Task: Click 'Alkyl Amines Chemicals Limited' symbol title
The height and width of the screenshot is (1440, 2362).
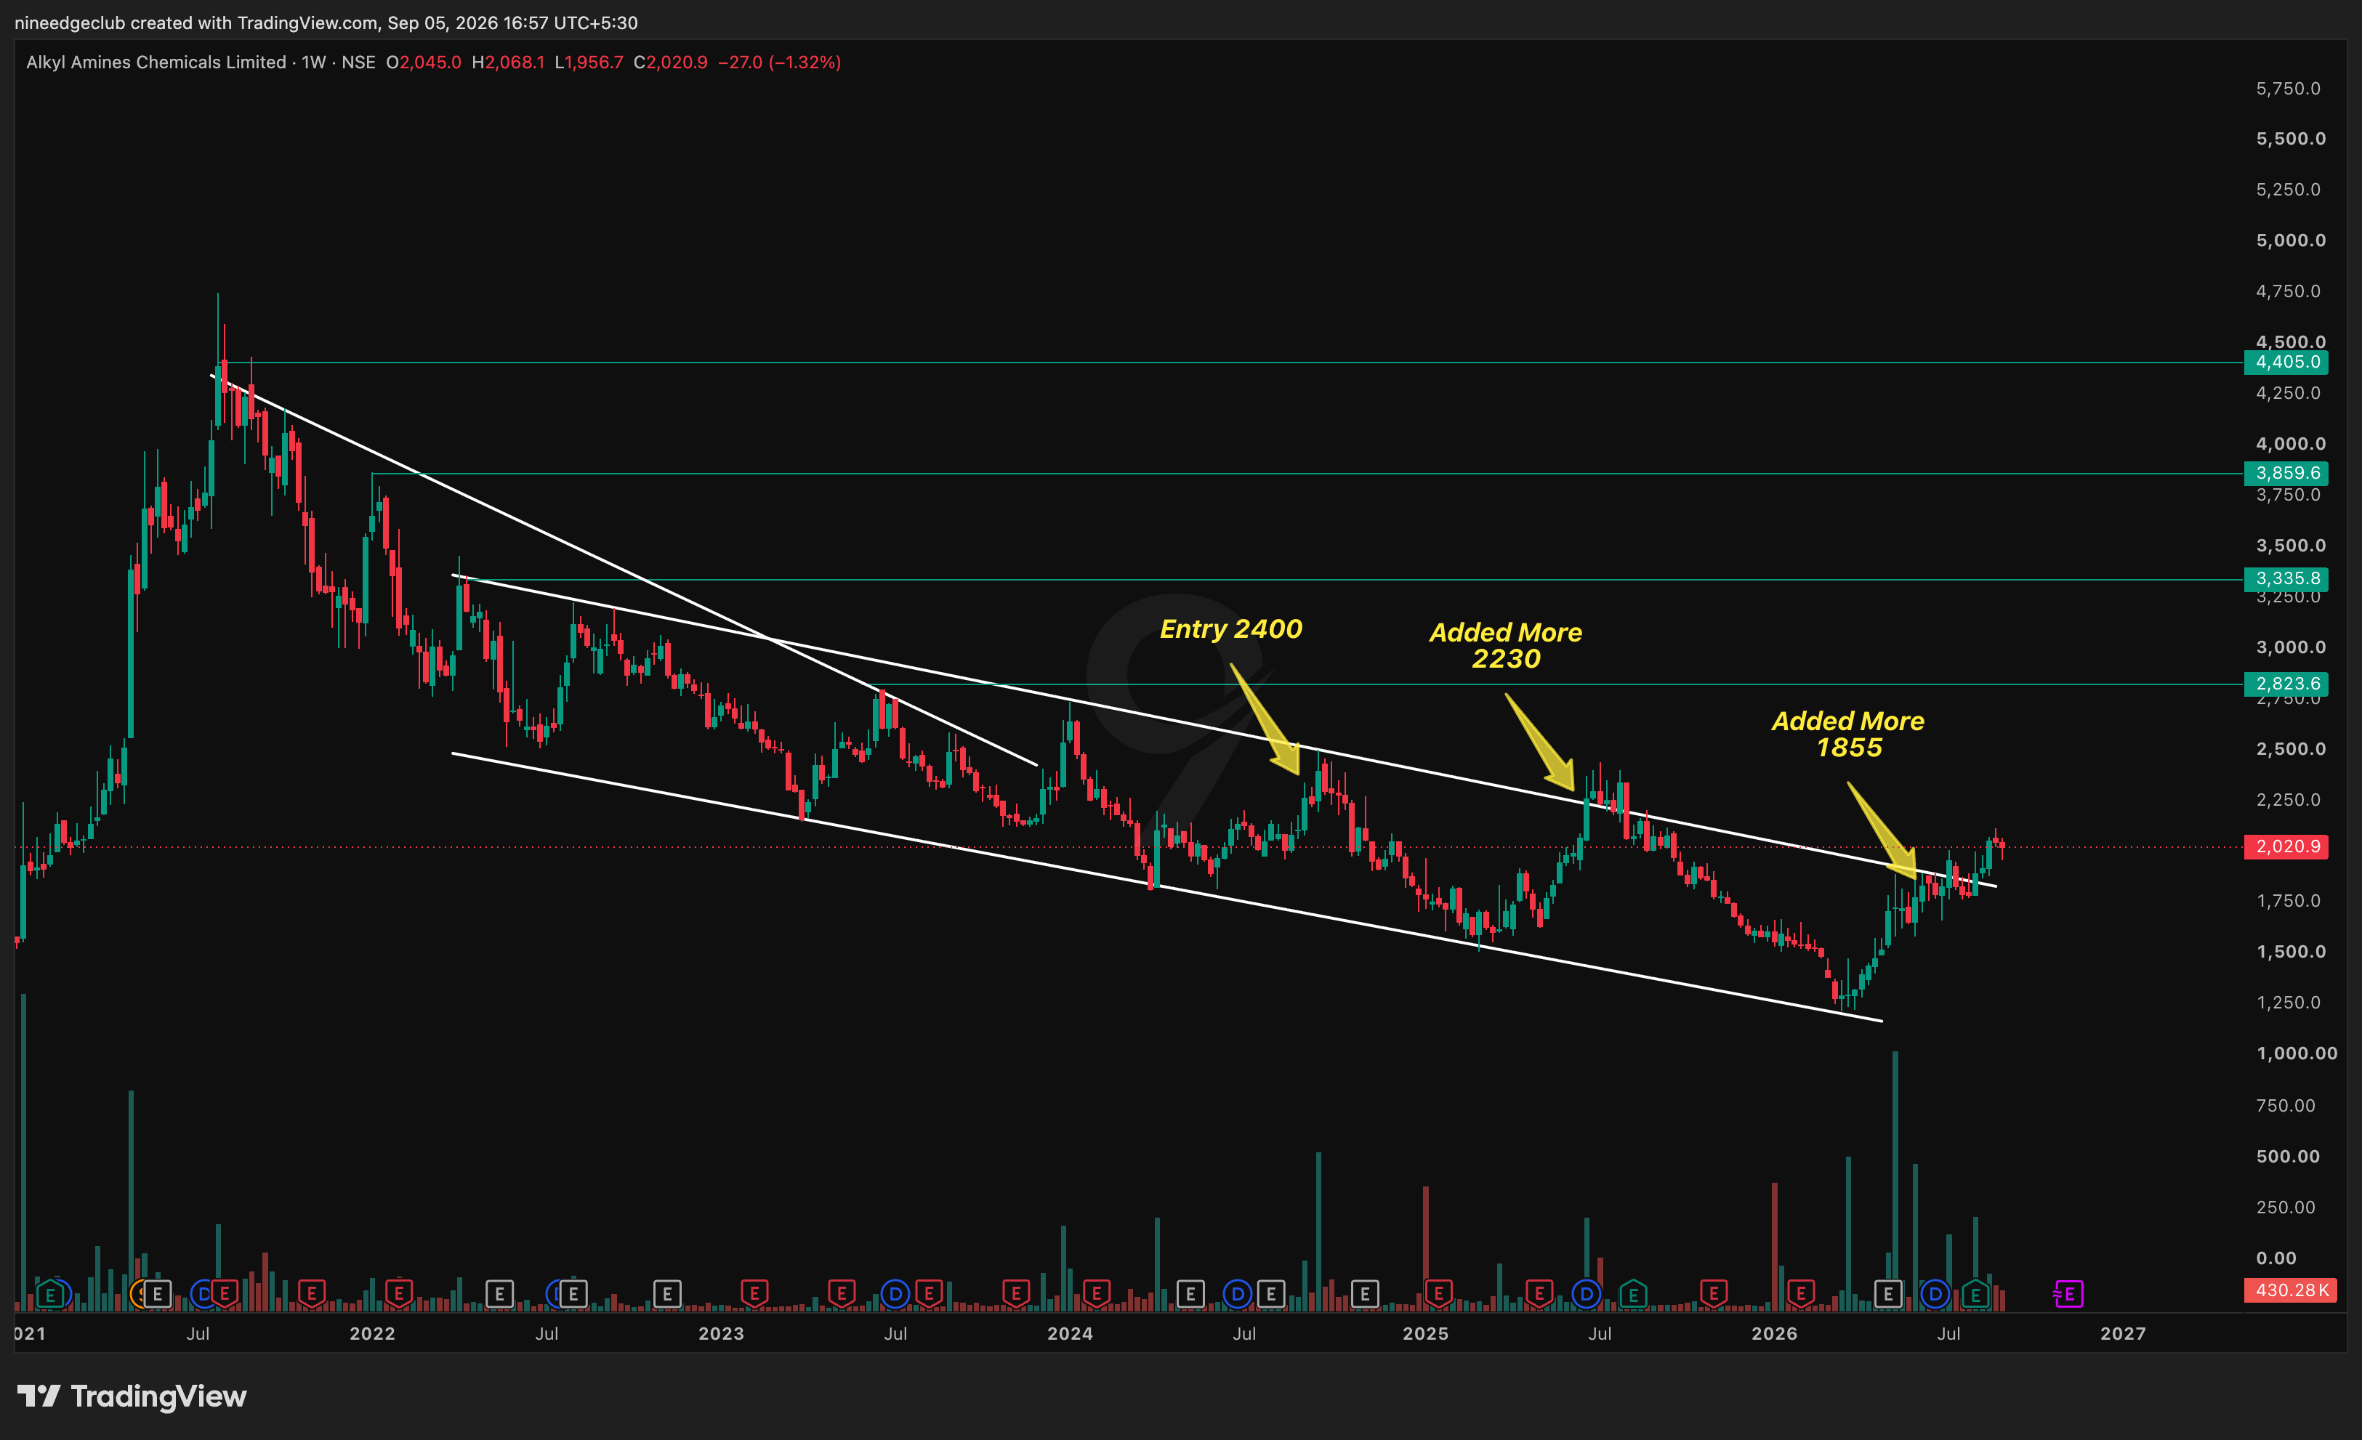Action: pyautogui.click(x=156, y=62)
